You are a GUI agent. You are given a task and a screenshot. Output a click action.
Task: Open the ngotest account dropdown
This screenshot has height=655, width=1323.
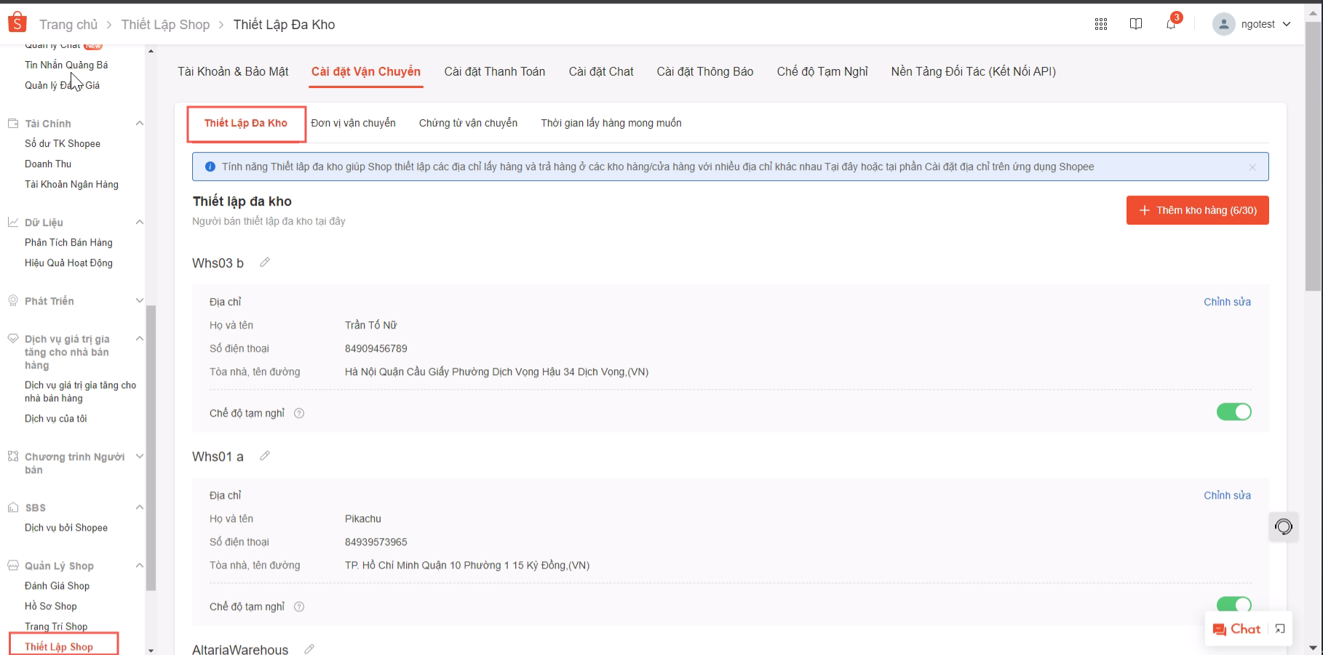click(1252, 24)
